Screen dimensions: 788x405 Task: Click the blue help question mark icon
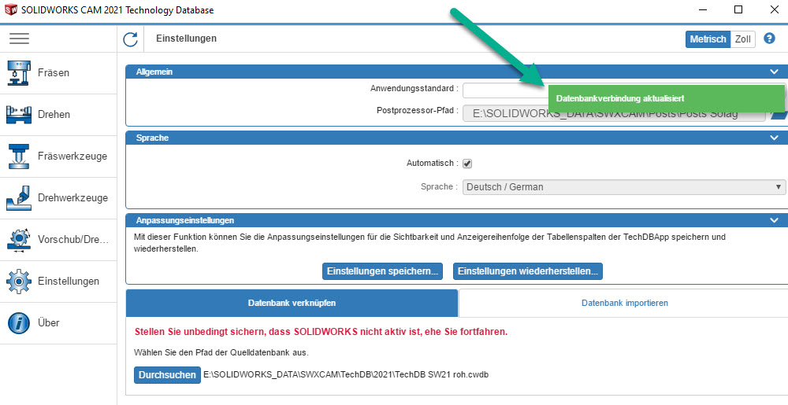point(770,39)
